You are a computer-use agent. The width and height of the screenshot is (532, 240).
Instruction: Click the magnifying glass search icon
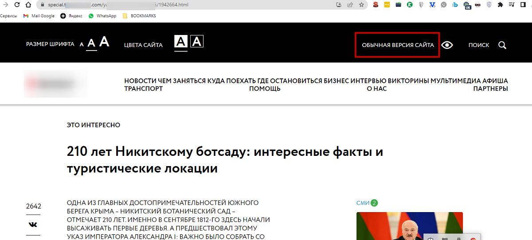[502, 45]
